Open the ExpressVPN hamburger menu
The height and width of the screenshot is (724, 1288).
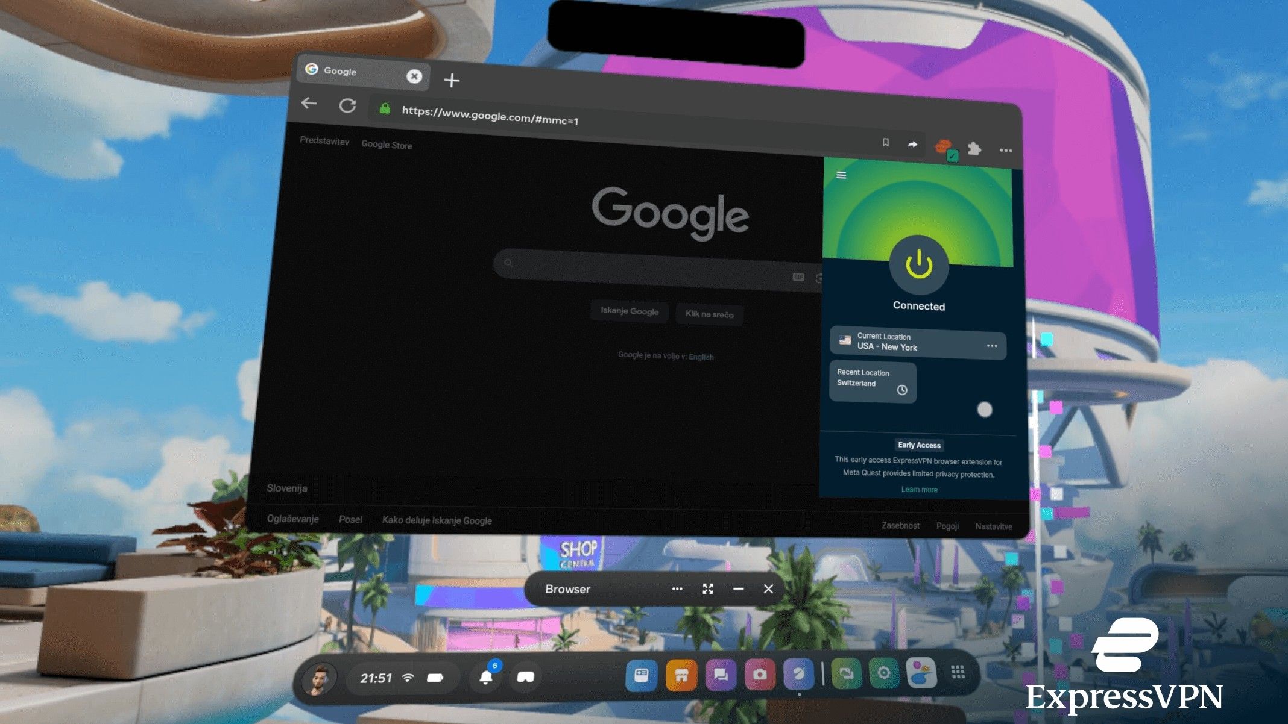click(x=842, y=175)
